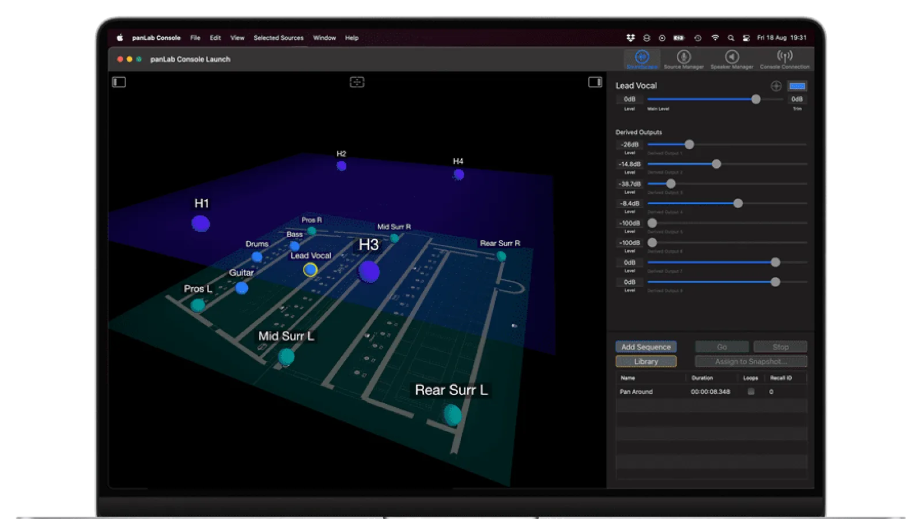
Task: Open Spotlight search in the menu bar
Action: coord(731,37)
